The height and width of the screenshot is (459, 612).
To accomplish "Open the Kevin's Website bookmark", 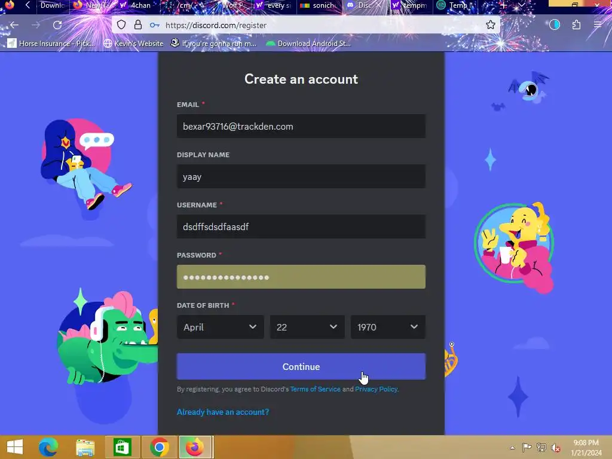I will pyautogui.click(x=133, y=43).
